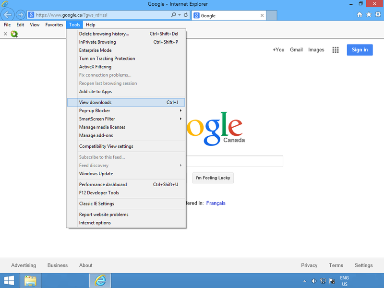Show hidden tray icons arrow

click(305, 281)
